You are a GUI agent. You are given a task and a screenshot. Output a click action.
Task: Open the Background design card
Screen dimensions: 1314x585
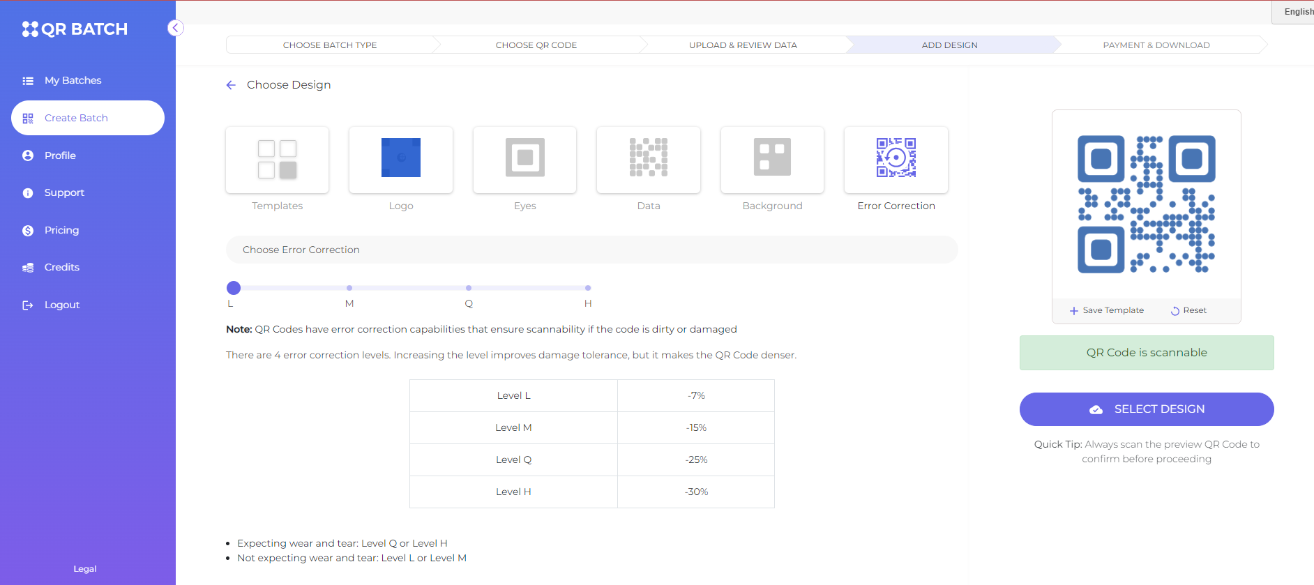(772, 160)
